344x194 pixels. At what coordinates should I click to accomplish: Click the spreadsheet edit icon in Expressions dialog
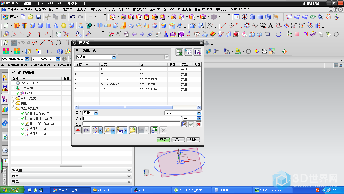pyautogui.click(x=179, y=52)
